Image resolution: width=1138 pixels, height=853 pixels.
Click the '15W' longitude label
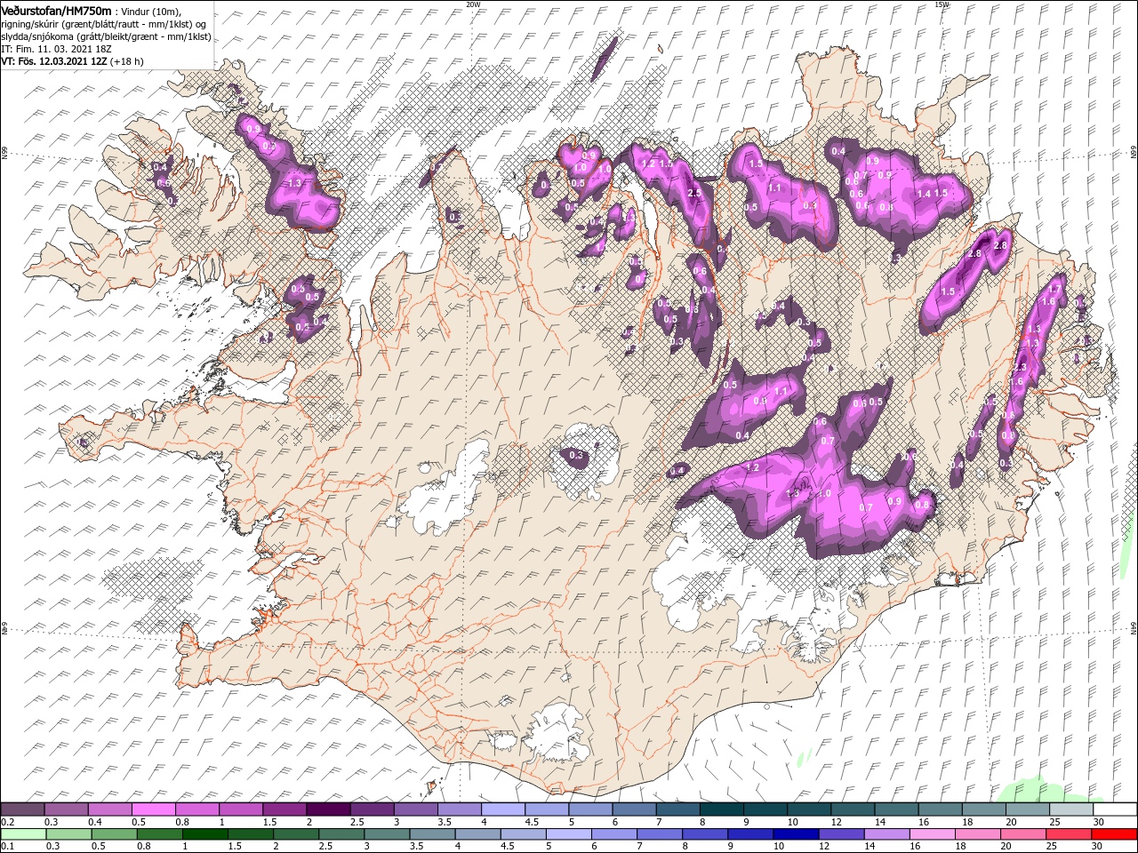tap(942, 4)
